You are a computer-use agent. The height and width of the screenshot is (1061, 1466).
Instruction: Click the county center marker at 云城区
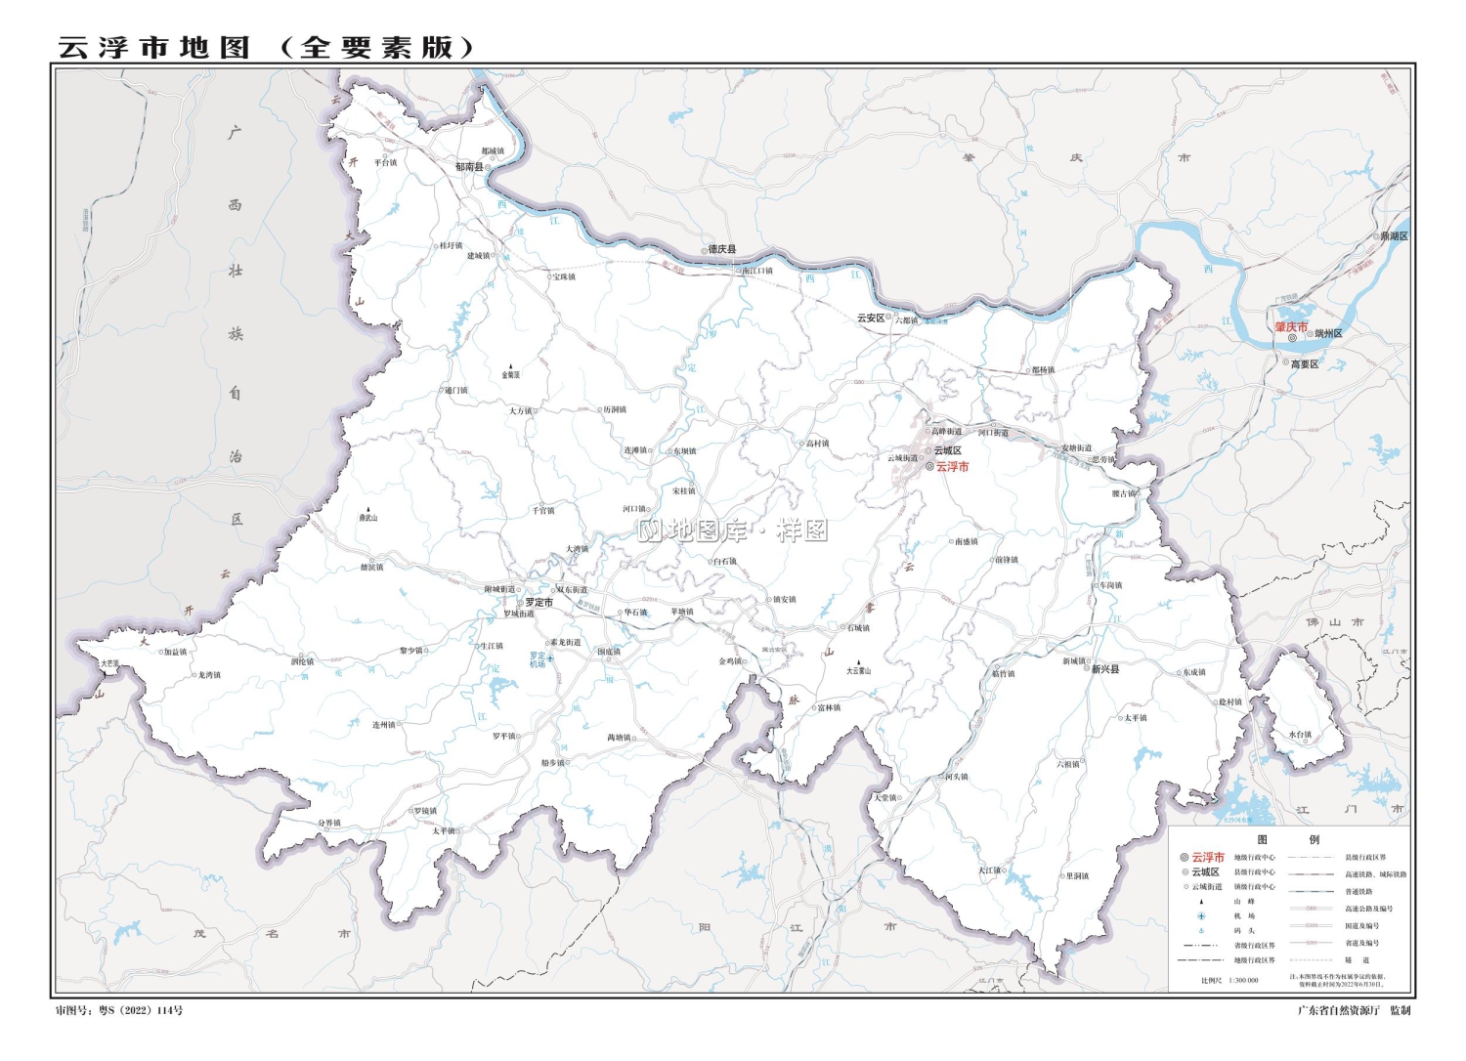[x=928, y=450]
